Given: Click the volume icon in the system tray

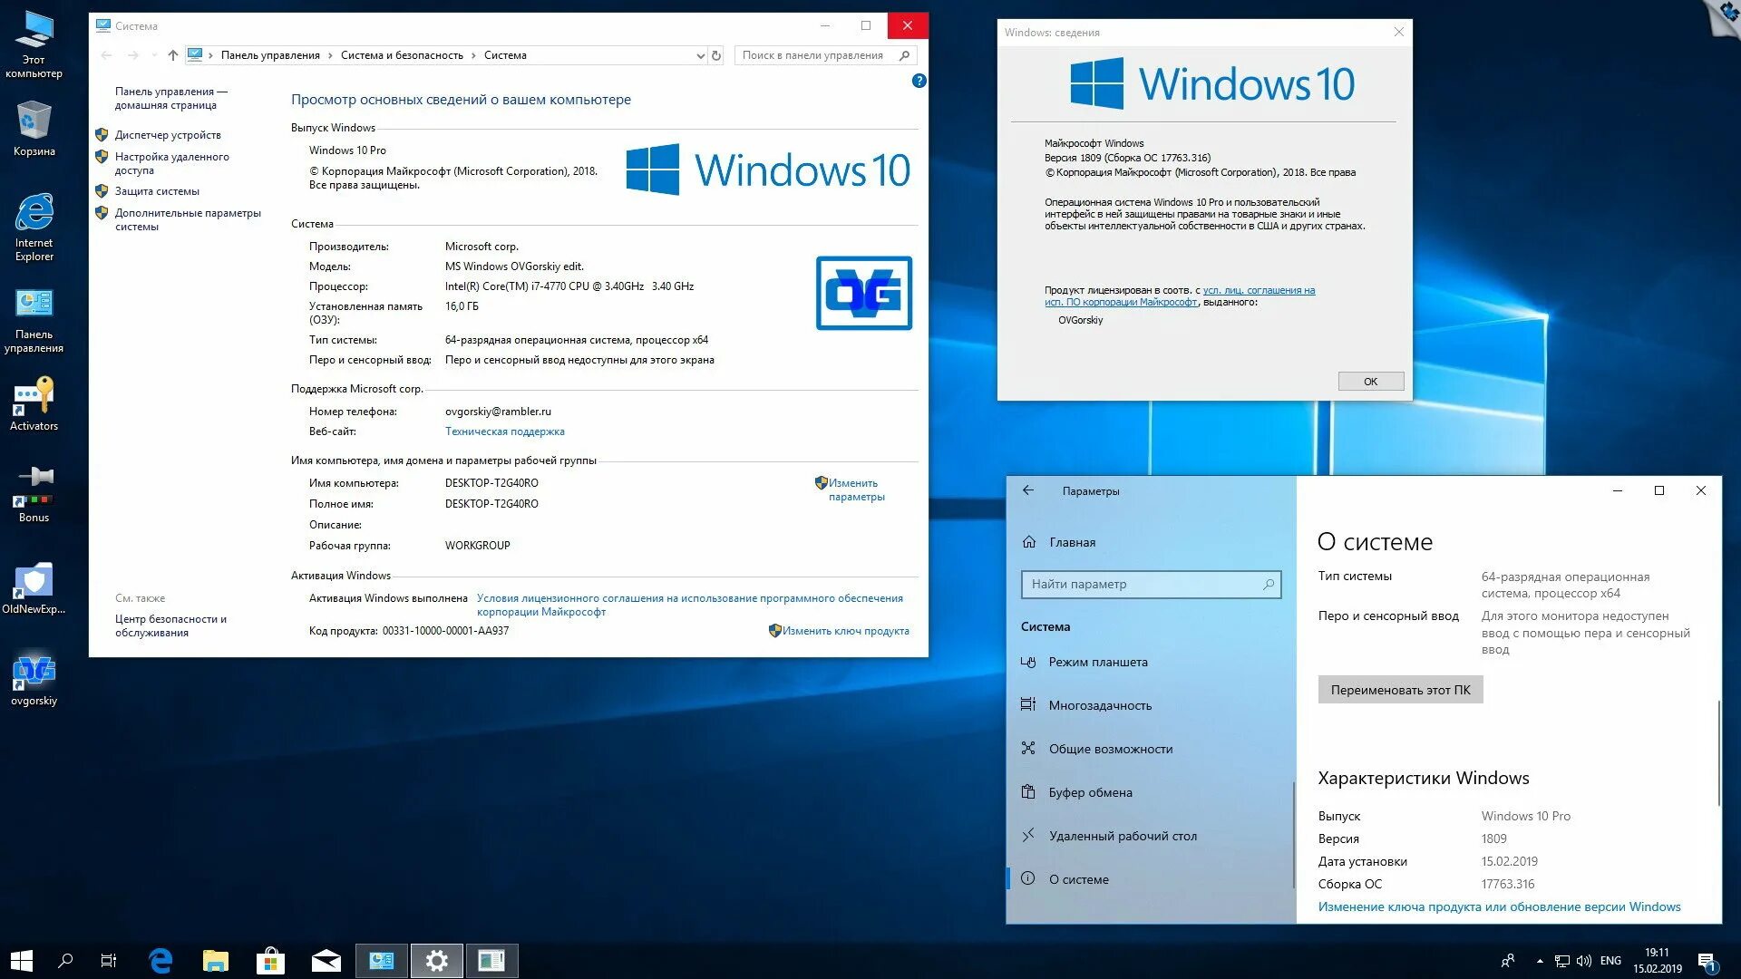Looking at the screenshot, I should (1584, 961).
